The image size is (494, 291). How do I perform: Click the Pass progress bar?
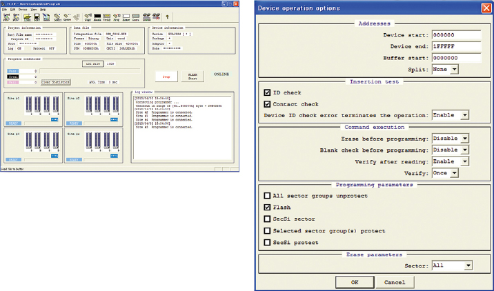(x=90, y=71)
